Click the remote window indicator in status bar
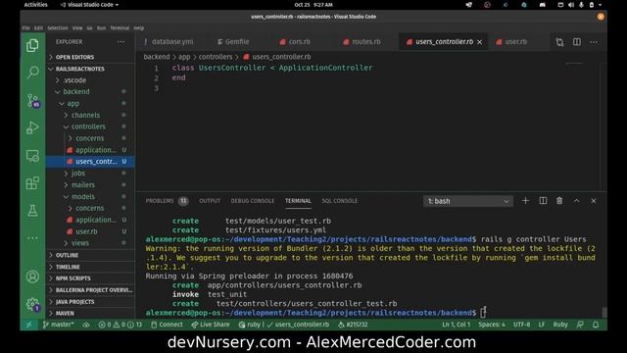627x353 pixels. coord(28,325)
